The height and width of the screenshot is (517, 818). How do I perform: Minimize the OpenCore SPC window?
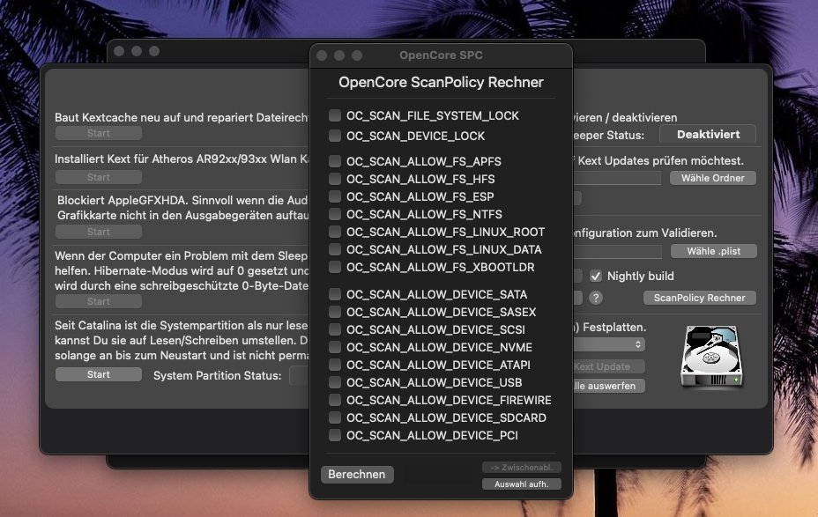(339, 55)
